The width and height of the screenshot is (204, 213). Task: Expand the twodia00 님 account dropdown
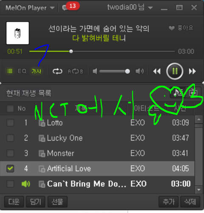(130, 7)
